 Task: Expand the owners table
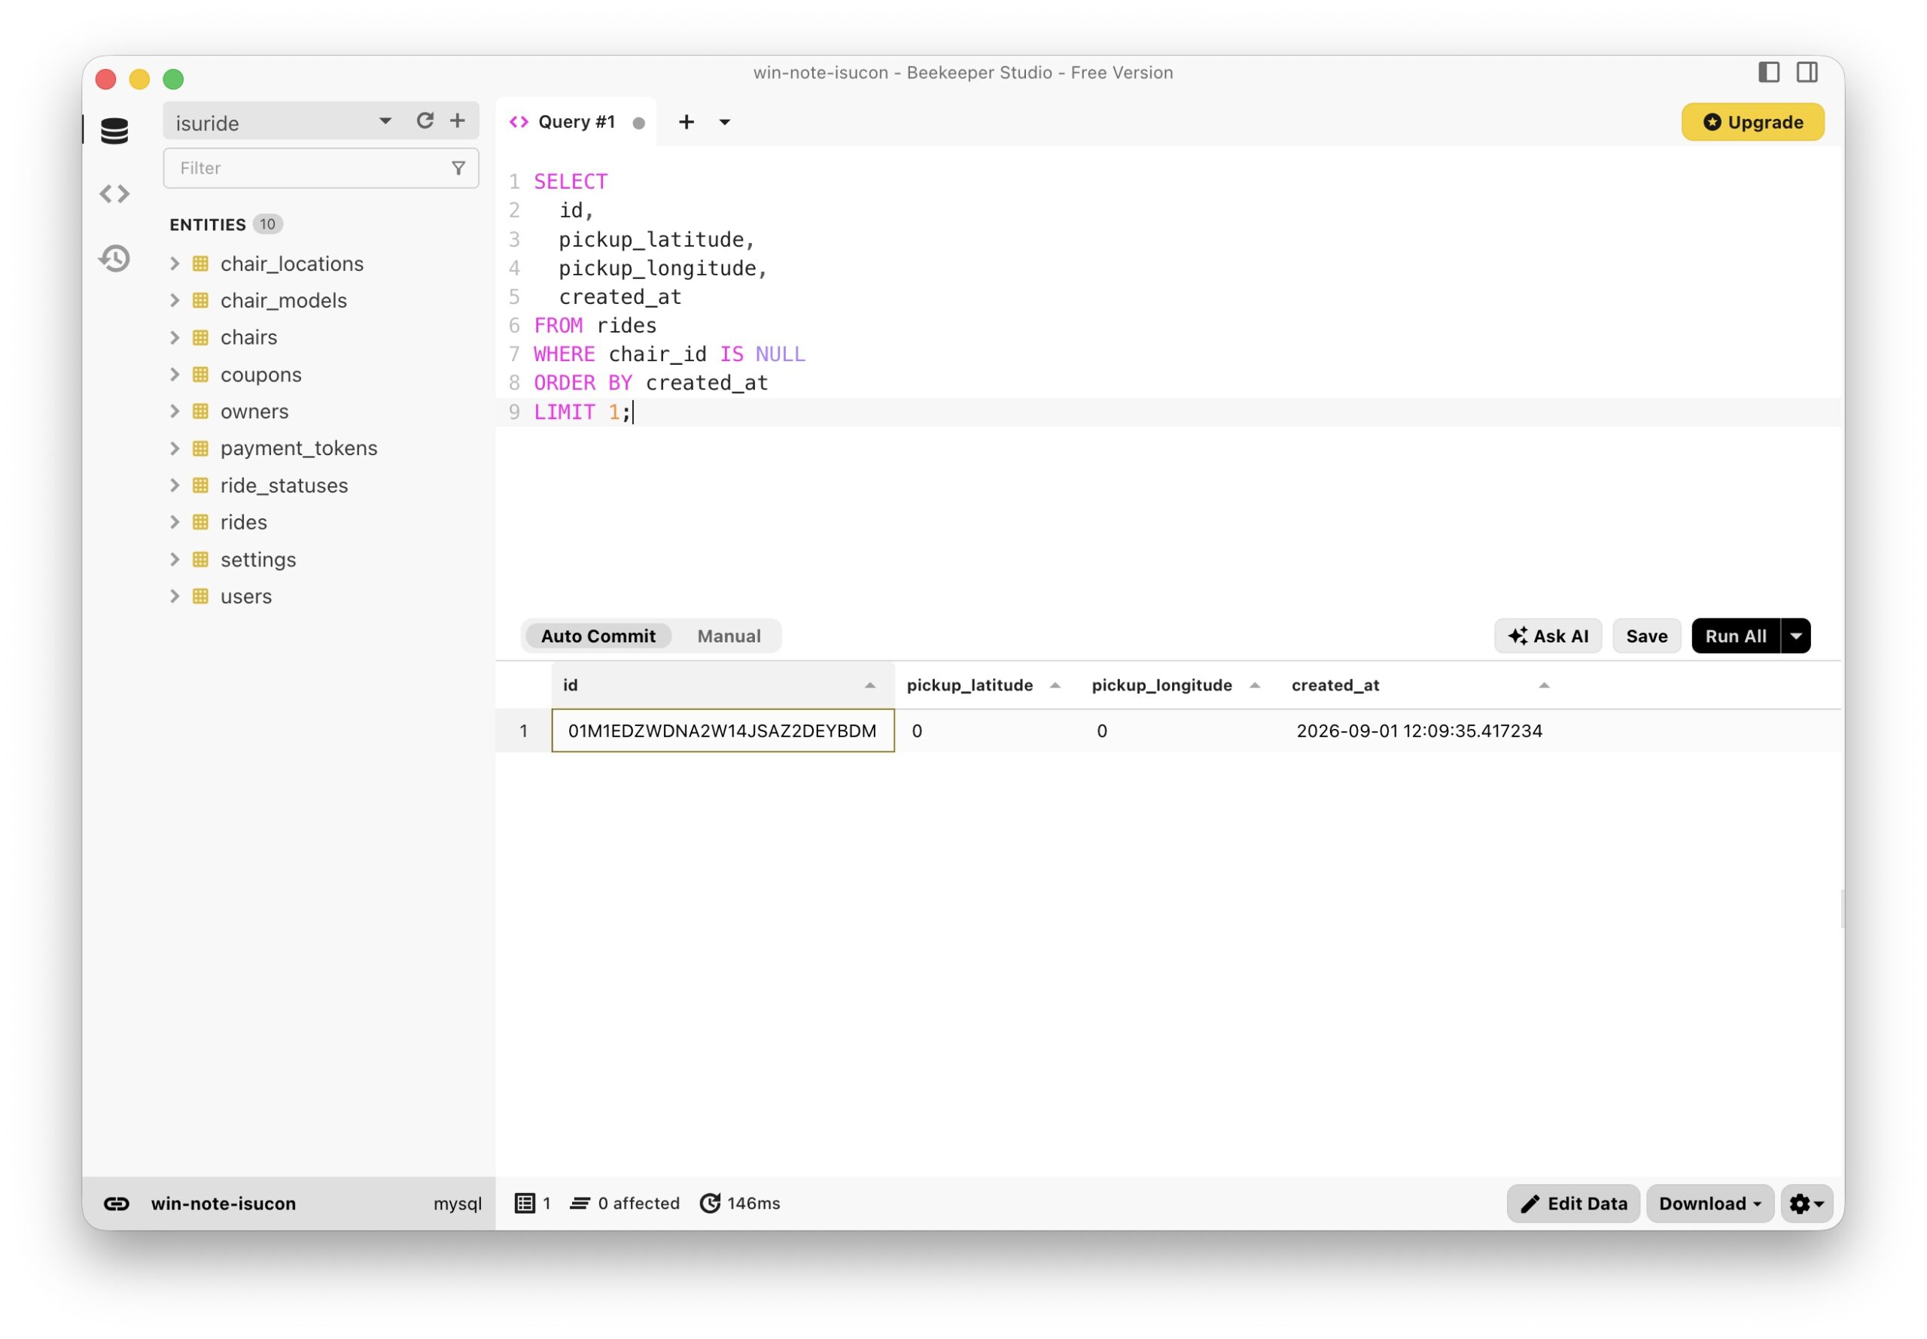tap(175, 411)
